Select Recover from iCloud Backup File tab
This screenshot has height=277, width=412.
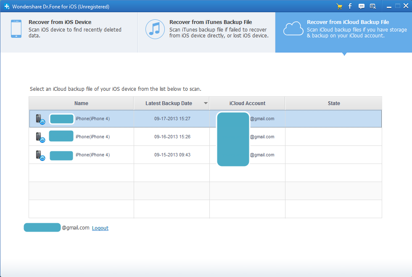344,32
